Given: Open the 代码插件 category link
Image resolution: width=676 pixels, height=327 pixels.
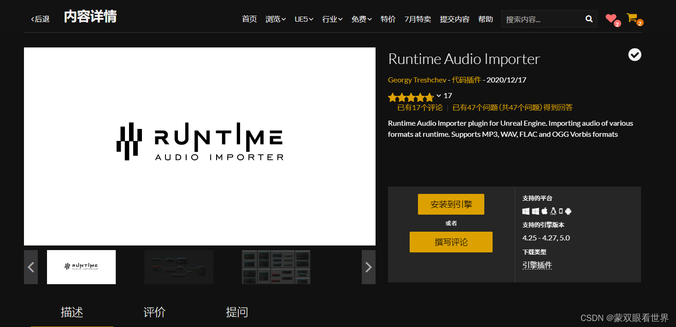Looking at the screenshot, I should (x=466, y=80).
